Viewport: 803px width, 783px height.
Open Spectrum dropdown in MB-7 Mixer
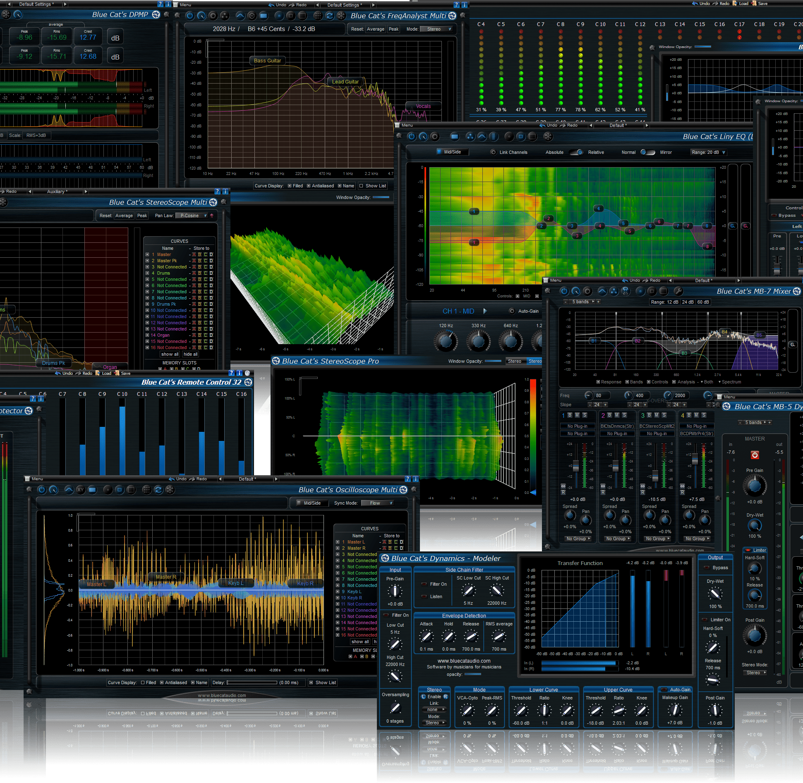click(x=730, y=382)
